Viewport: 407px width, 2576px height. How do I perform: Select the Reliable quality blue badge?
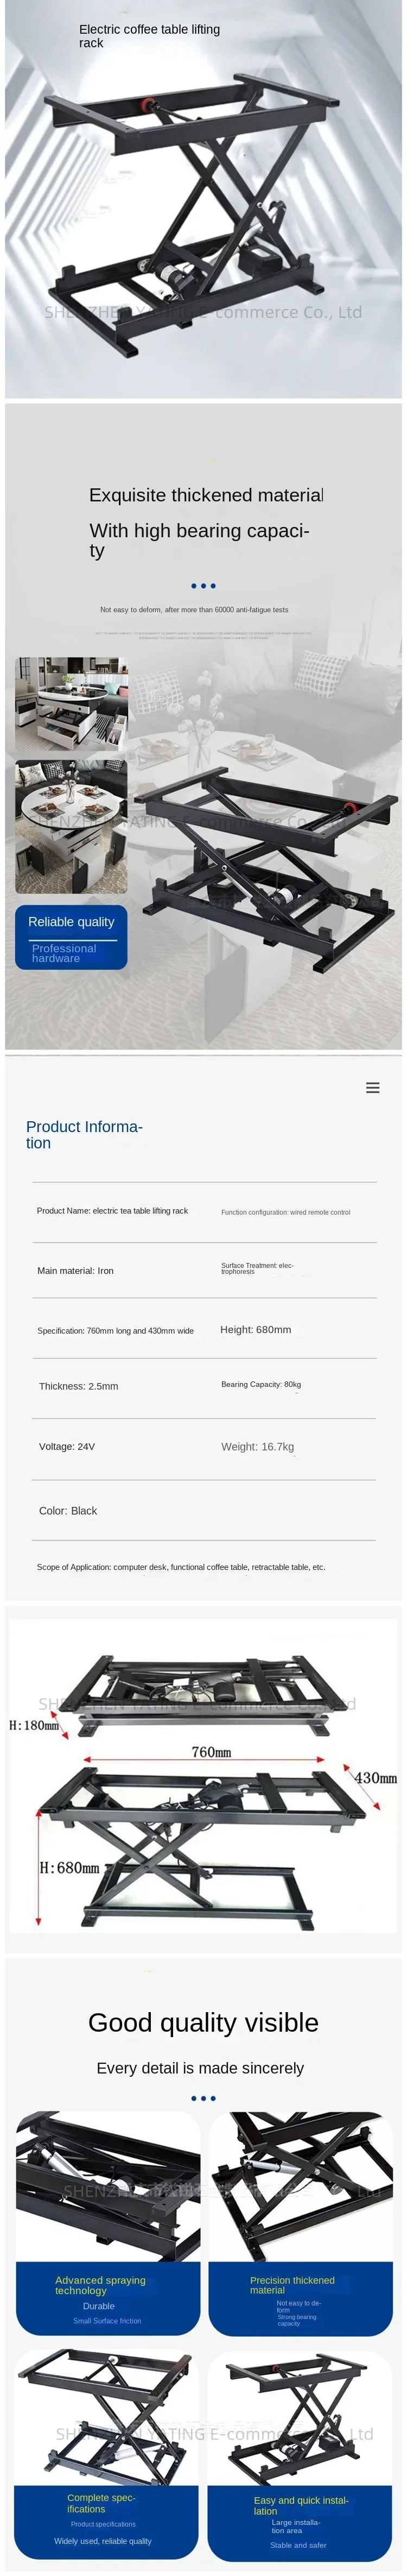click(x=71, y=937)
